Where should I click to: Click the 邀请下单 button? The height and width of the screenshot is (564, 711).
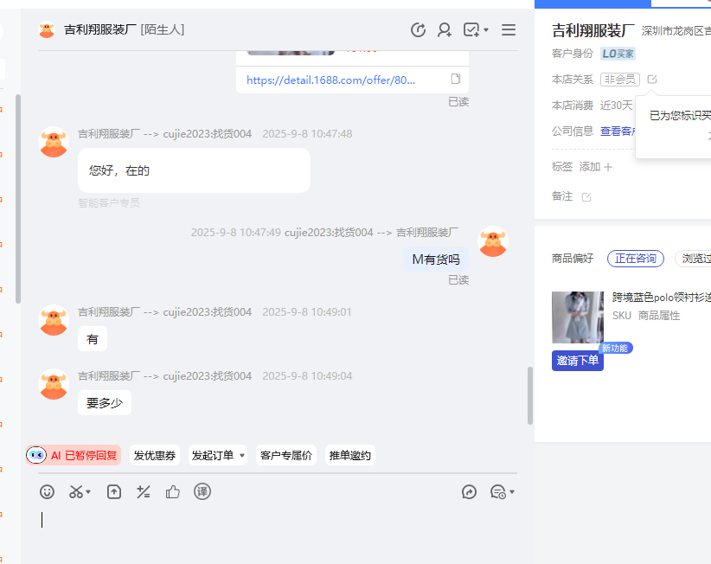(x=577, y=361)
